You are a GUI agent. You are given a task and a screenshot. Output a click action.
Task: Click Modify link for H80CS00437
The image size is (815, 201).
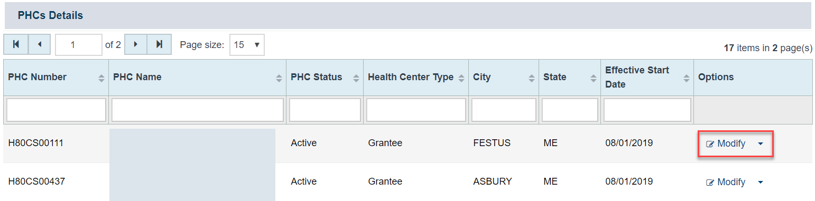(726, 182)
